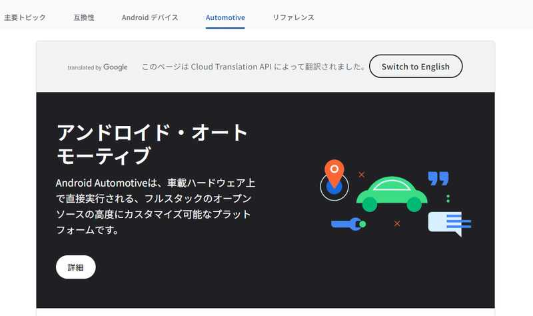
Task: Click the translated by Google logo
Action: pos(97,67)
